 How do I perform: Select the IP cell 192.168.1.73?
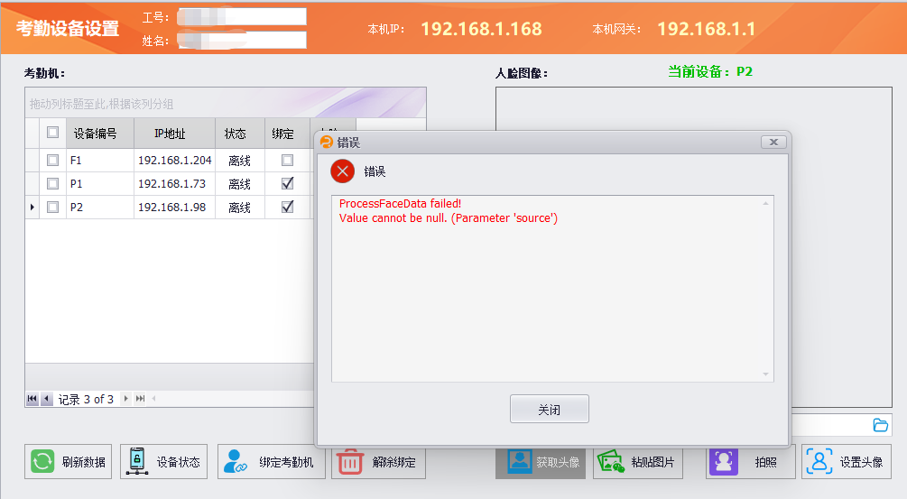[174, 183]
